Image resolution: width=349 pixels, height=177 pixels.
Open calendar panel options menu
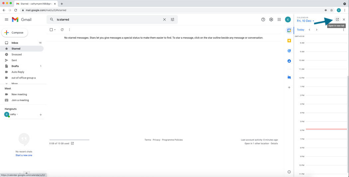[x=343, y=30]
